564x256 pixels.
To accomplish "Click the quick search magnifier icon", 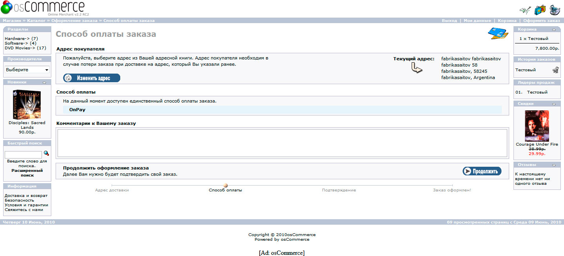I will [x=46, y=153].
